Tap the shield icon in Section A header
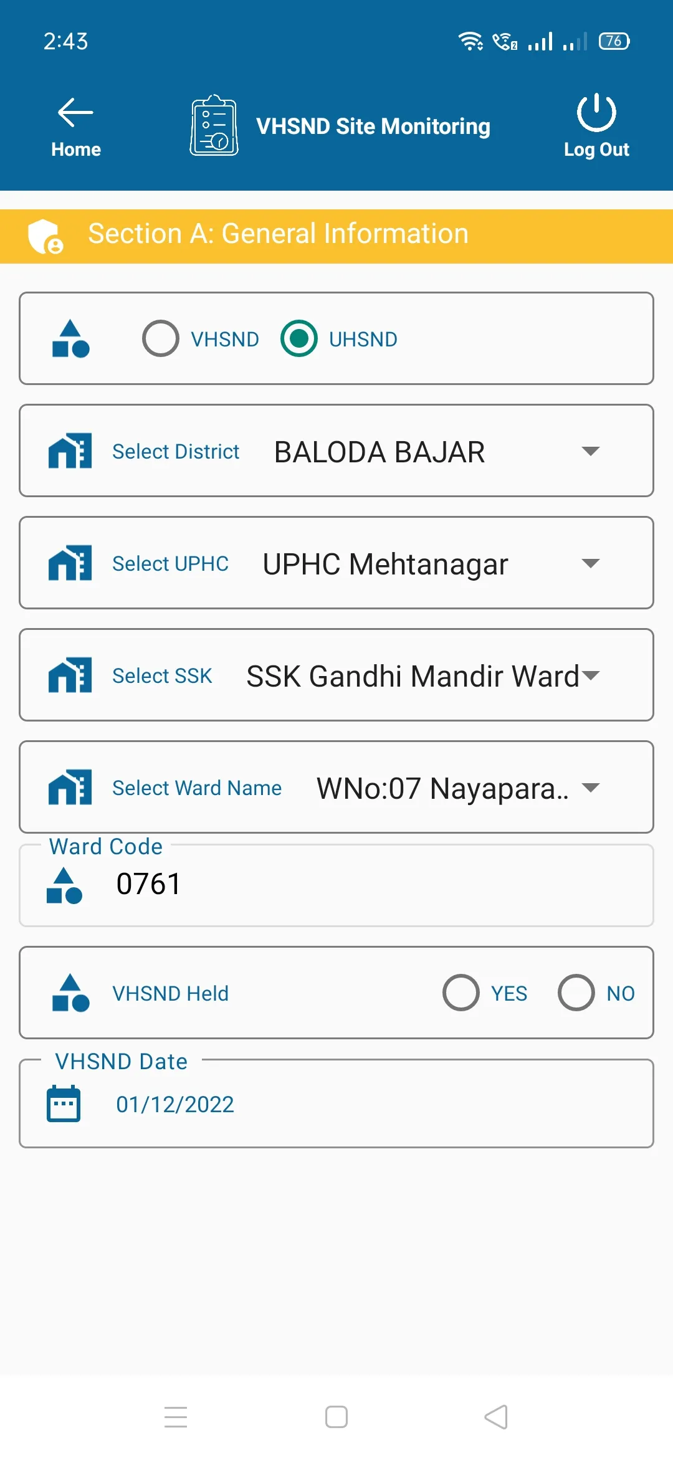Screen dimensions: 673x1458 (45, 236)
